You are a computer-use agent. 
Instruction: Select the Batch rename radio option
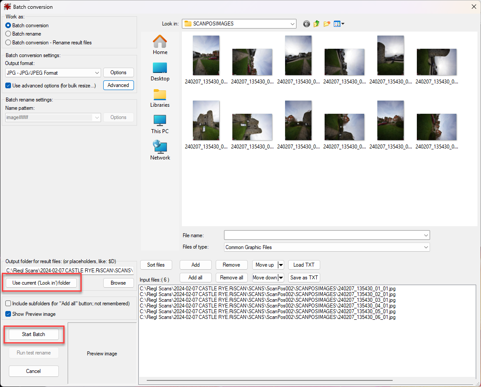[8, 34]
